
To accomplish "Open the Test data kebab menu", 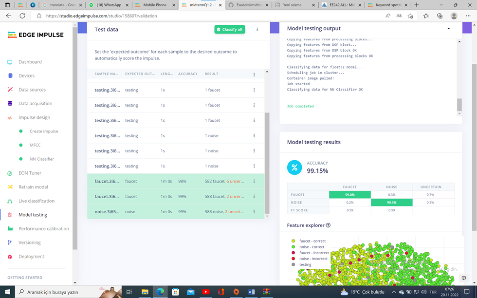I will point(257,29).
